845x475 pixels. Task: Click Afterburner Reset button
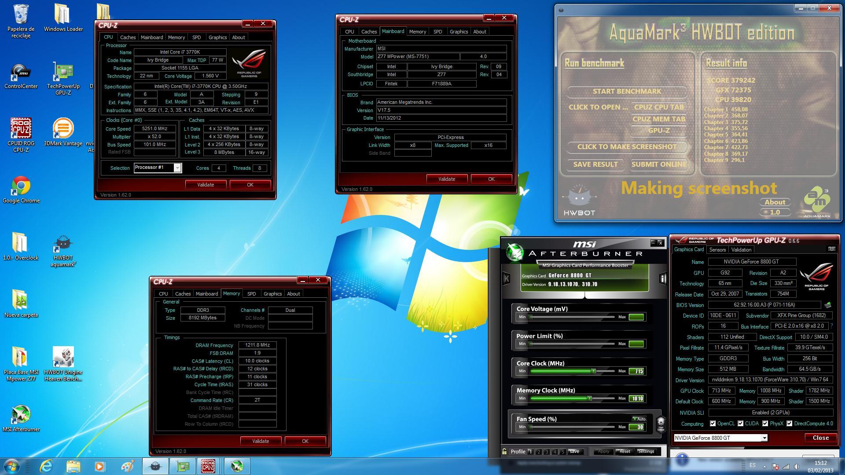(x=625, y=451)
